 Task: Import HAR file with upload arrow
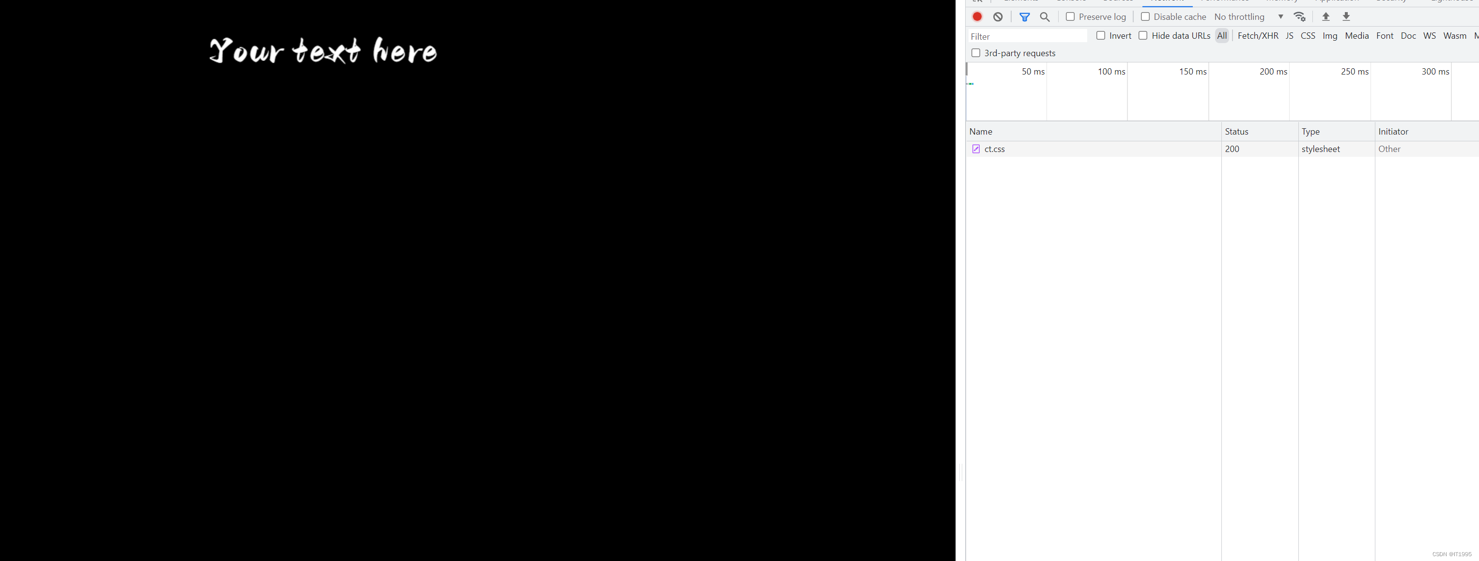click(x=1325, y=16)
